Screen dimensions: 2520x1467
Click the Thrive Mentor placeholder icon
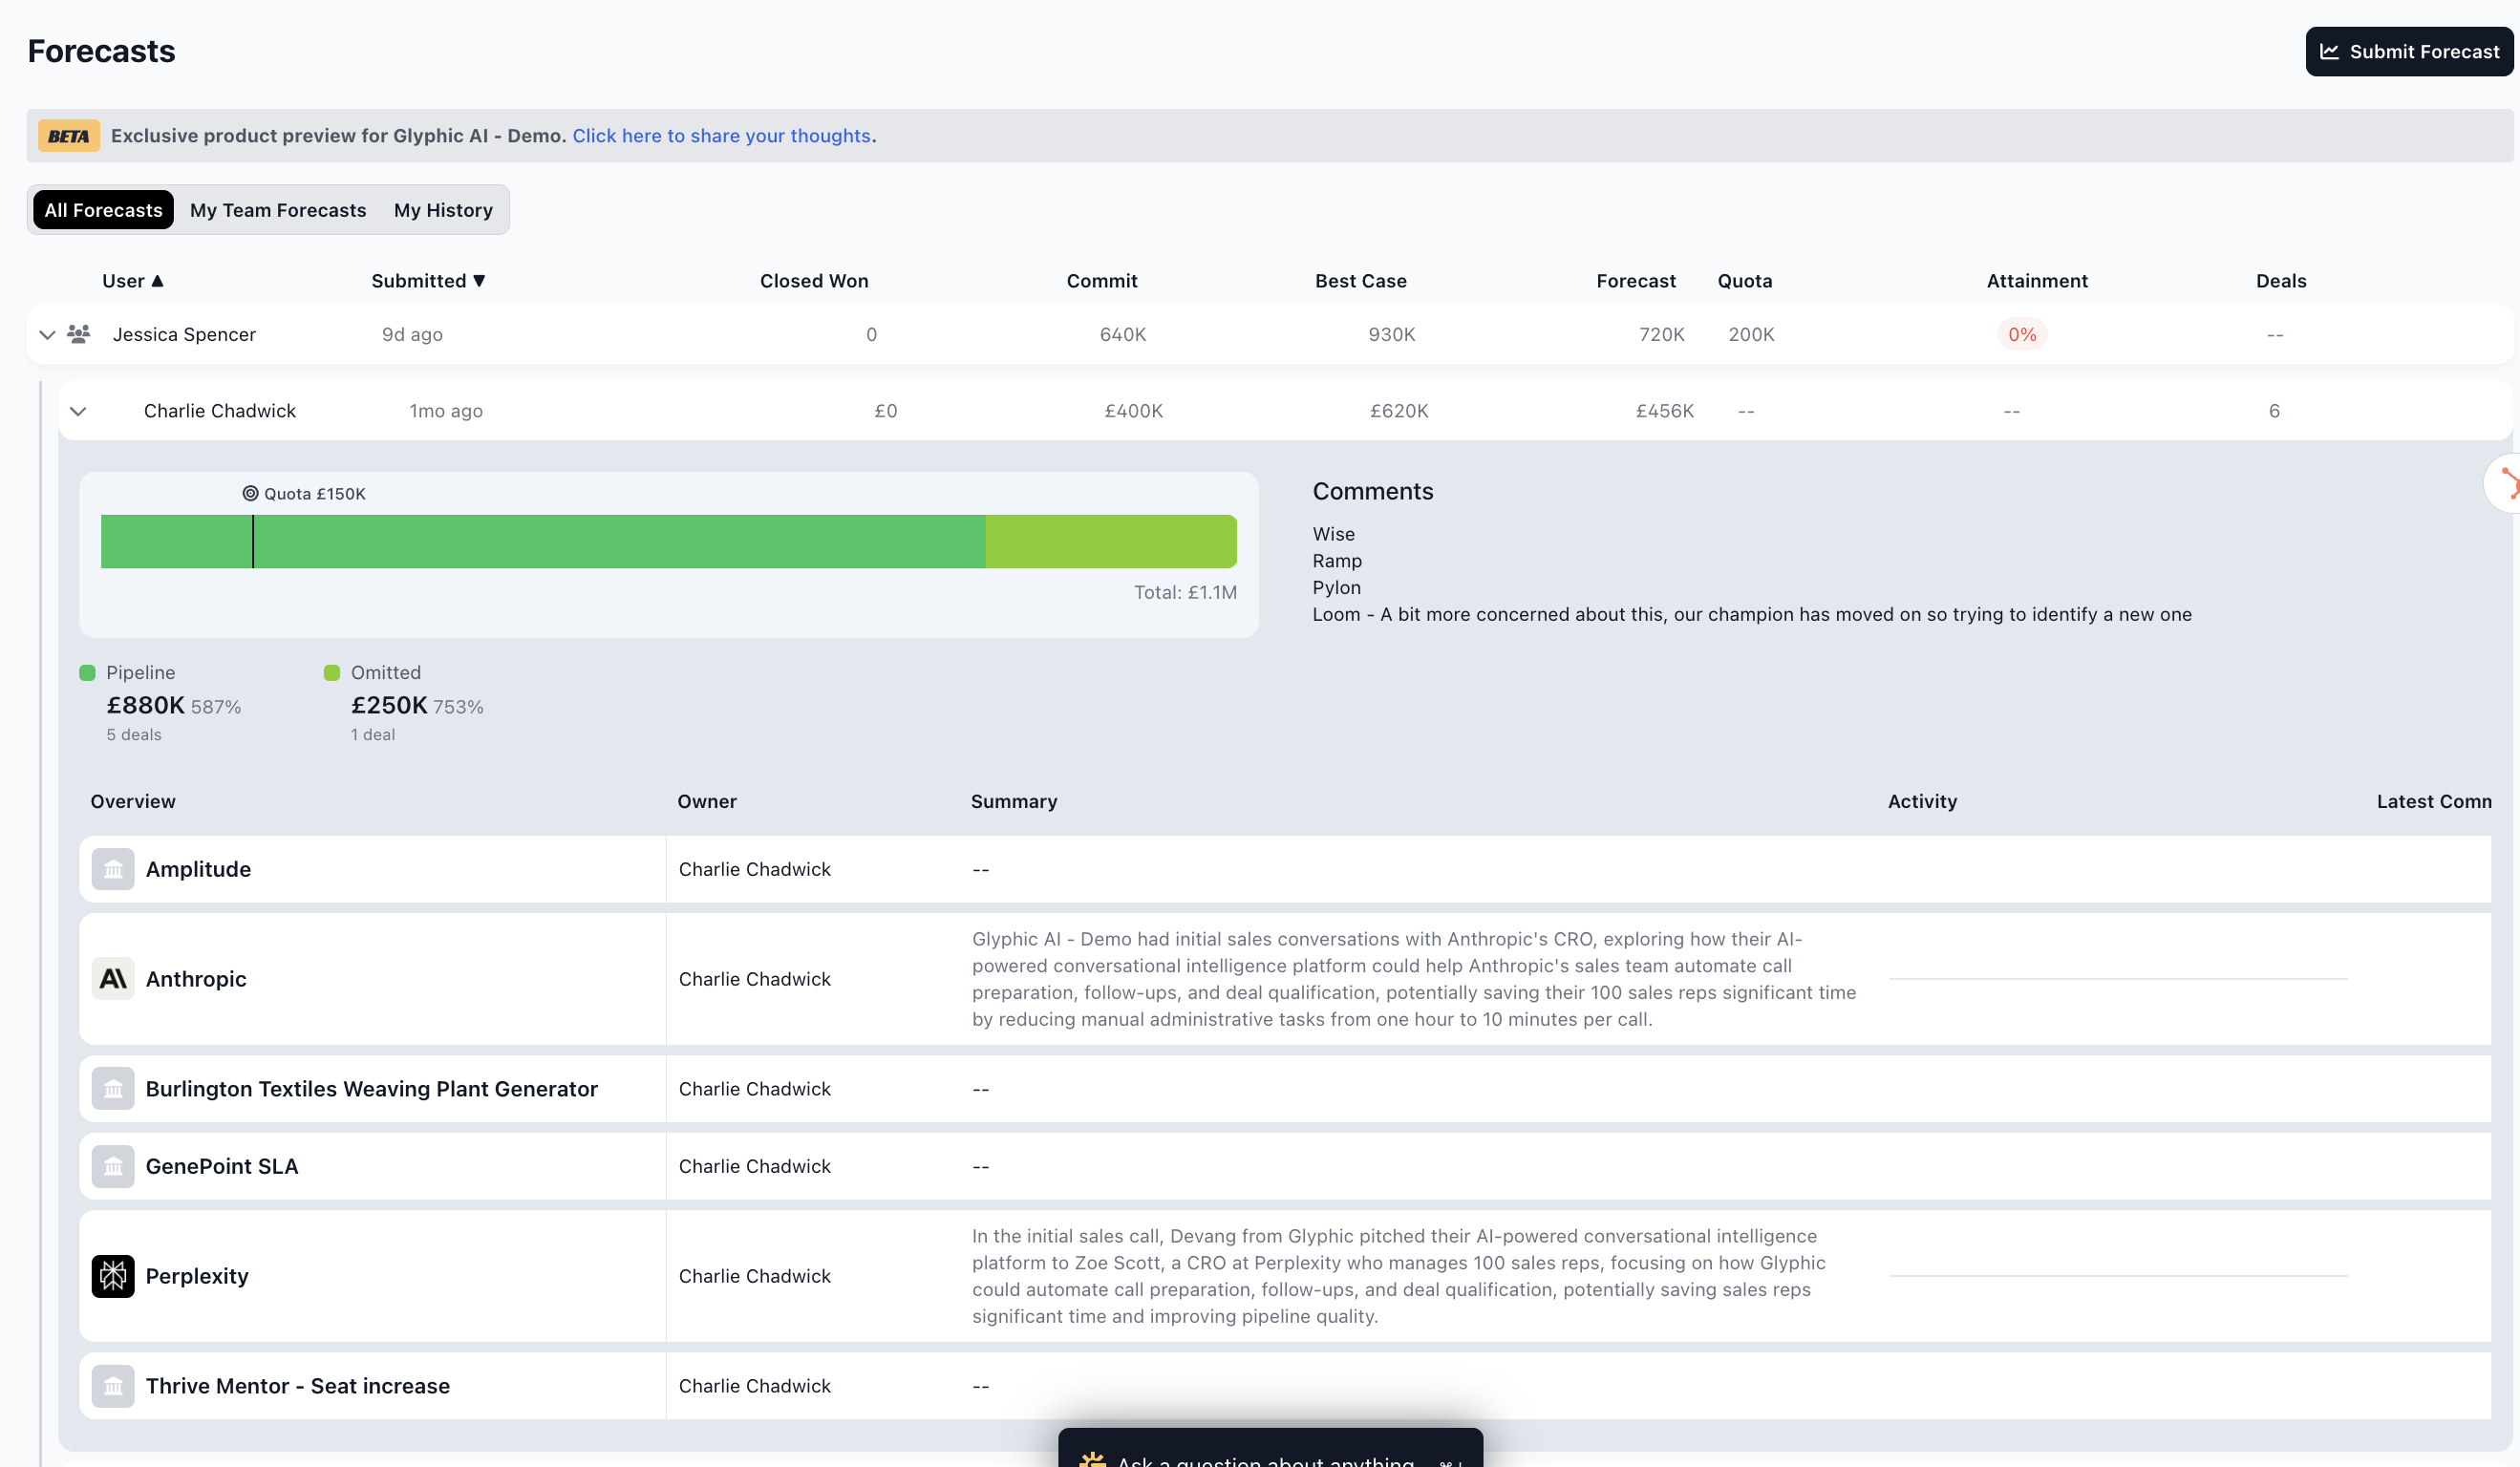(x=113, y=1386)
